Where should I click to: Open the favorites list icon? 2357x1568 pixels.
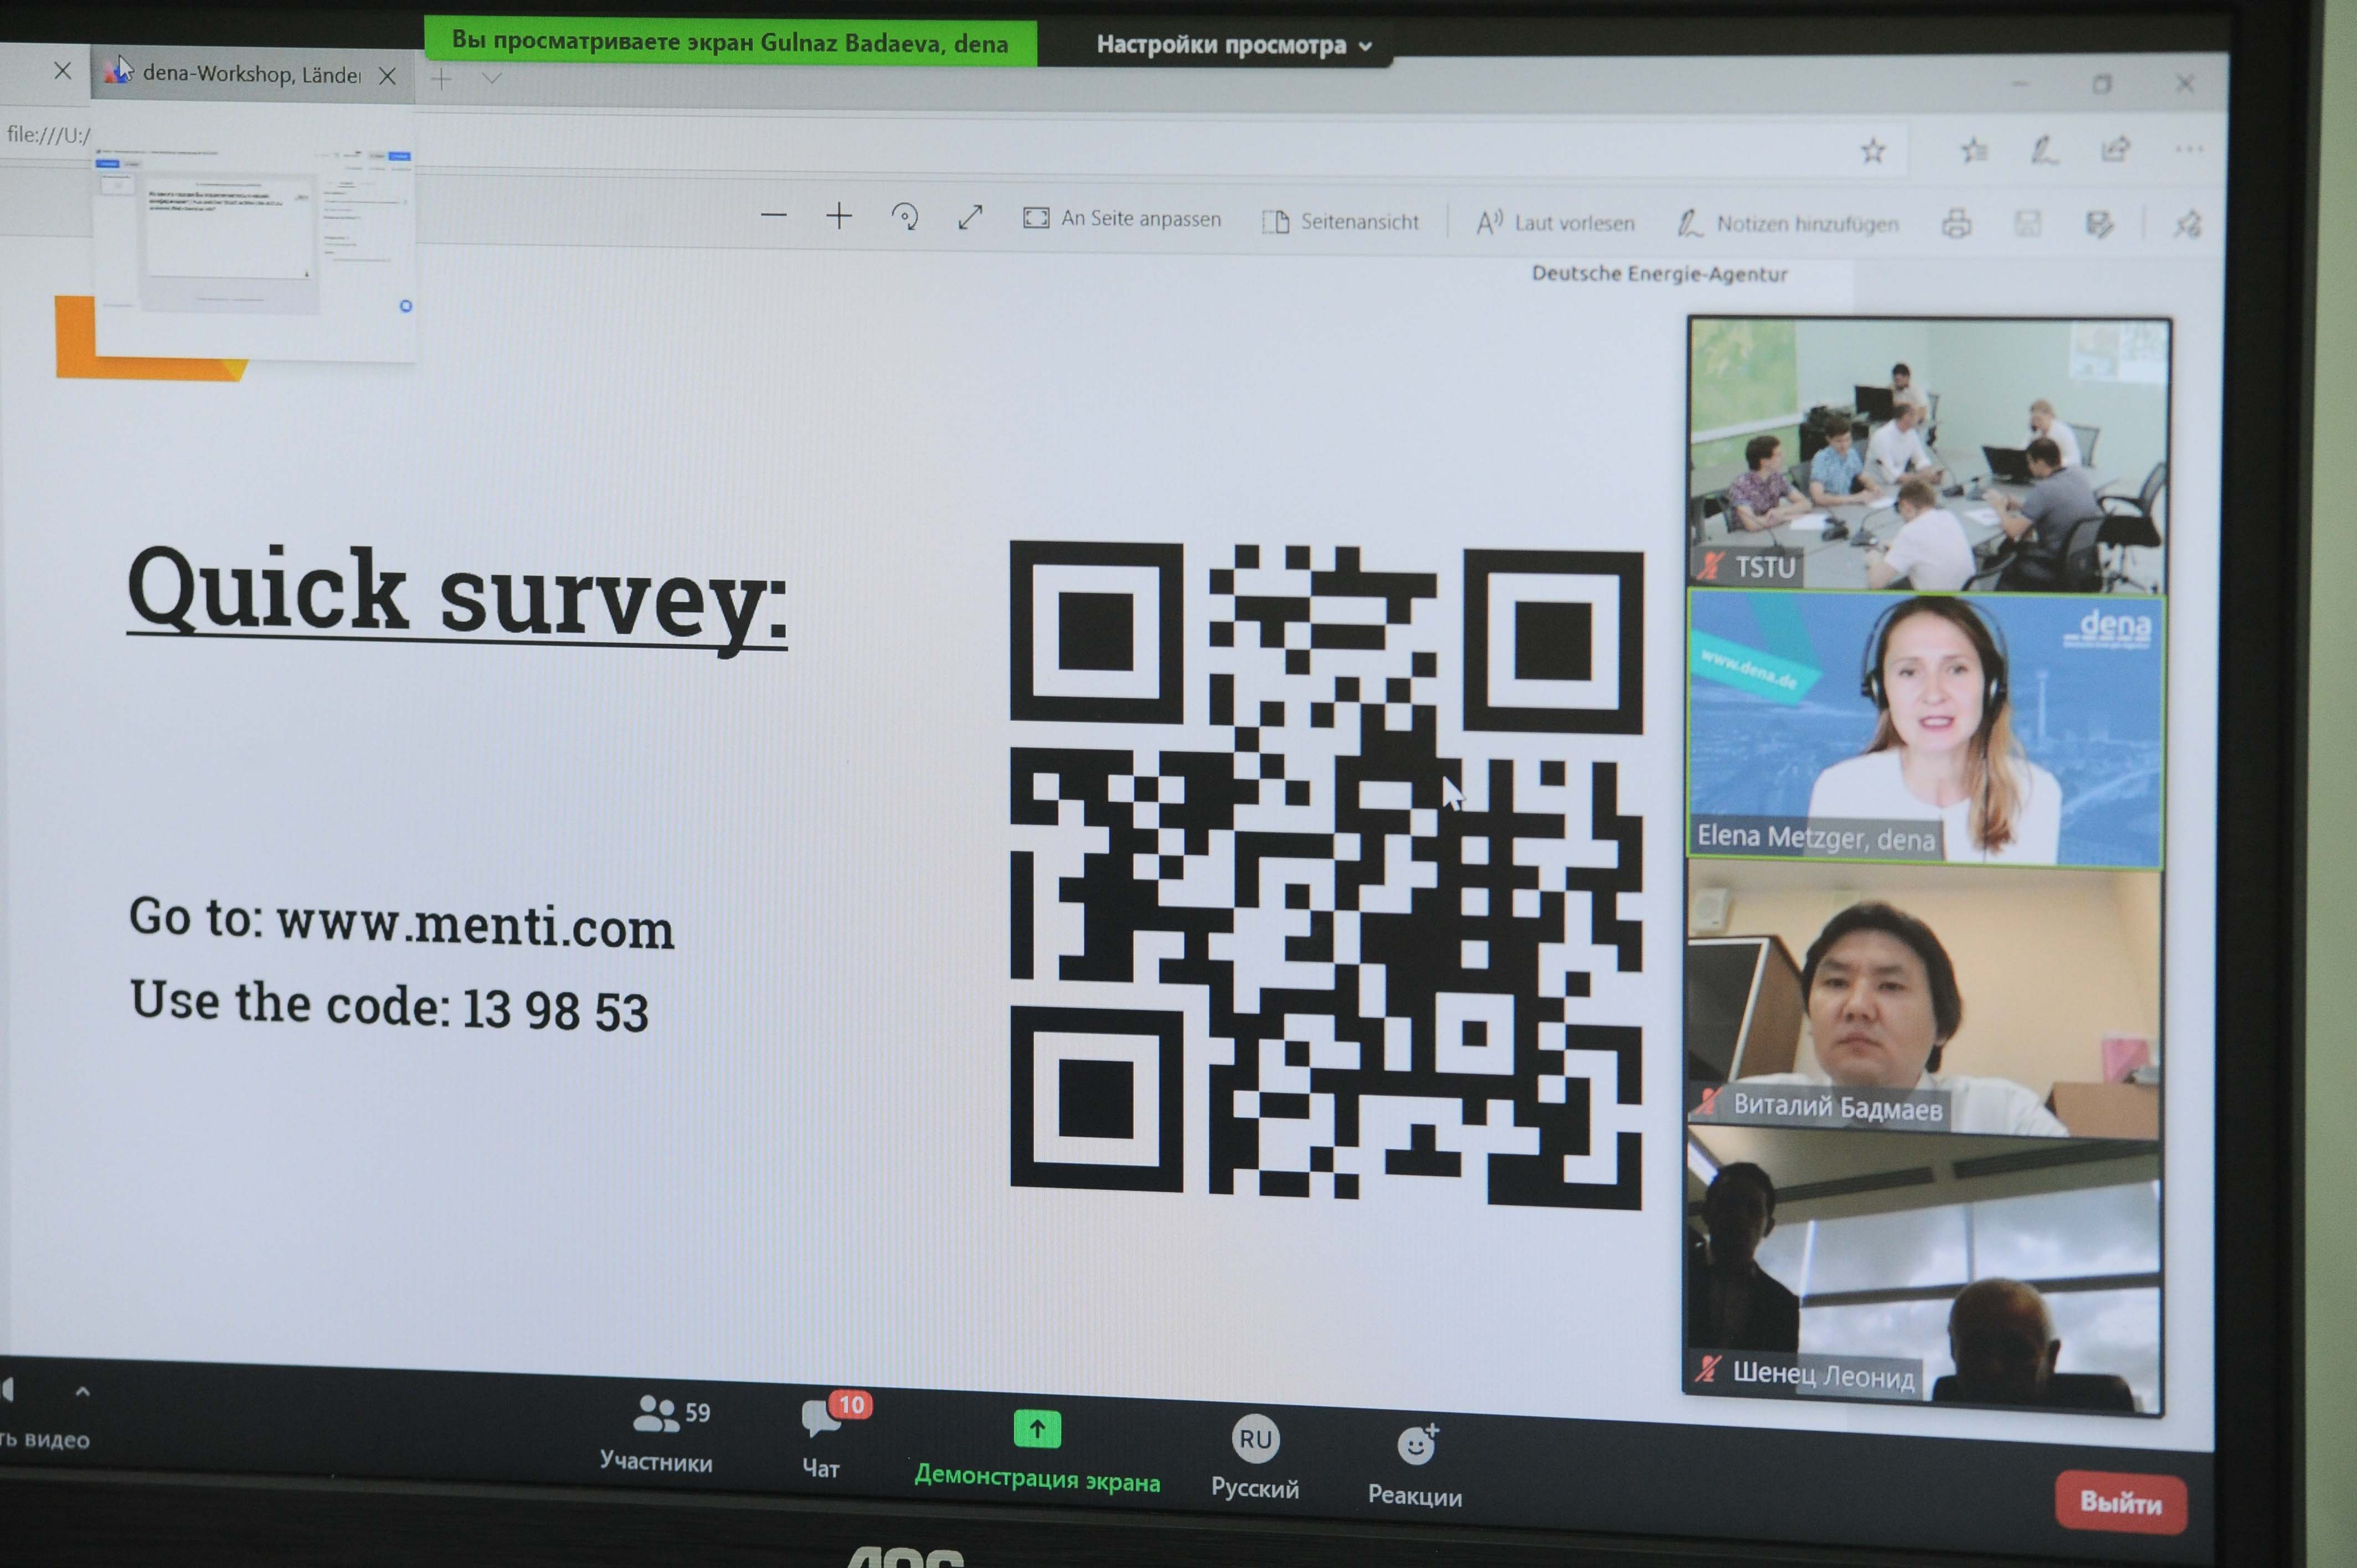(1973, 151)
